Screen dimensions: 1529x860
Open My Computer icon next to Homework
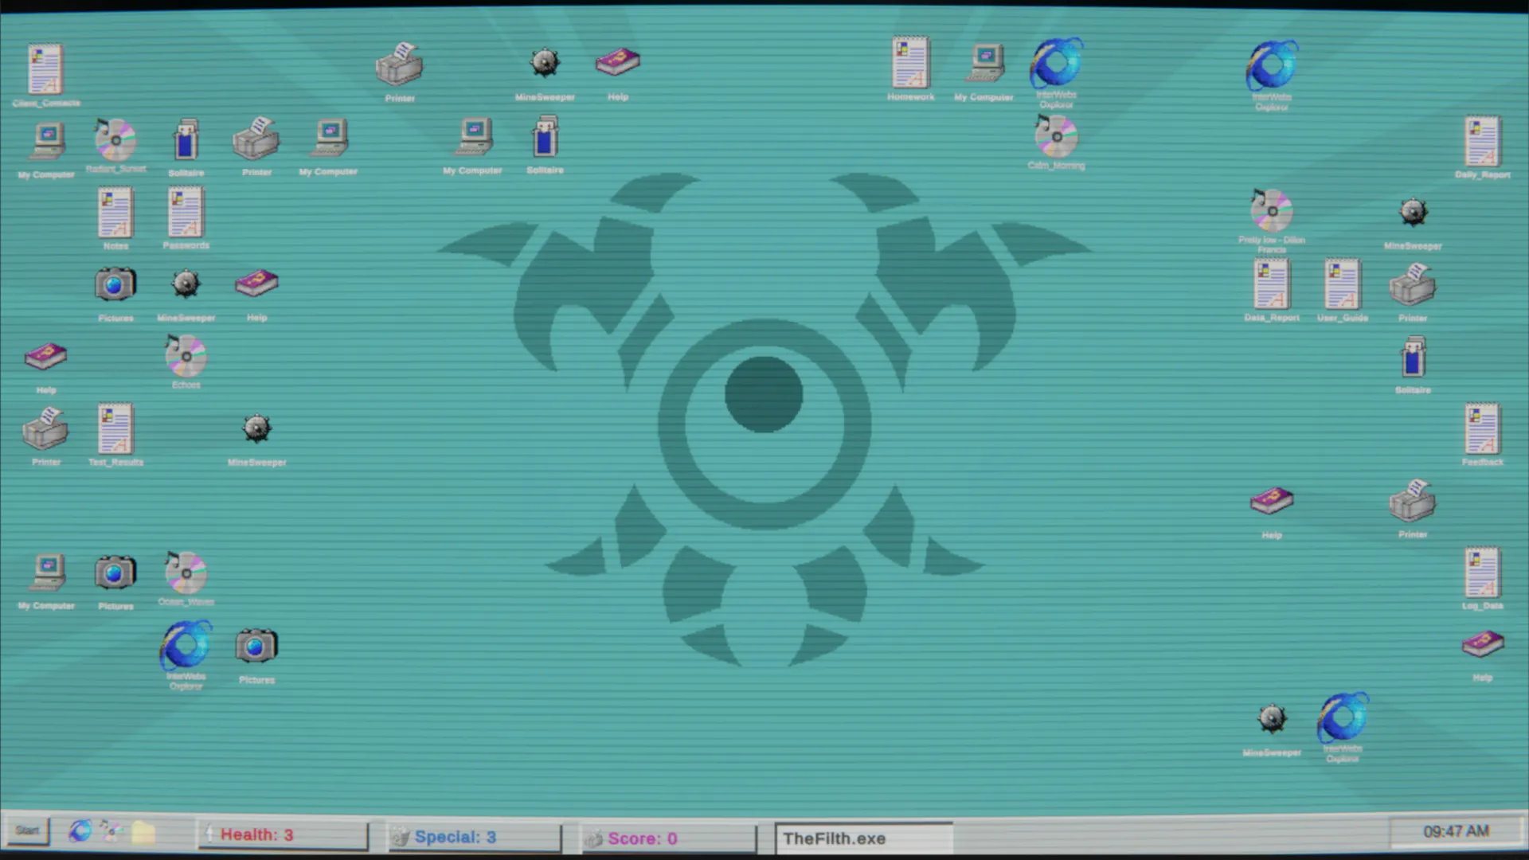pyautogui.click(x=984, y=64)
